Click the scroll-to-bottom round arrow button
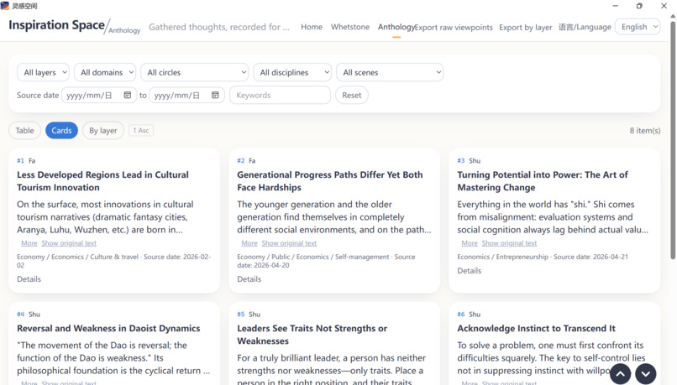 tap(646, 374)
